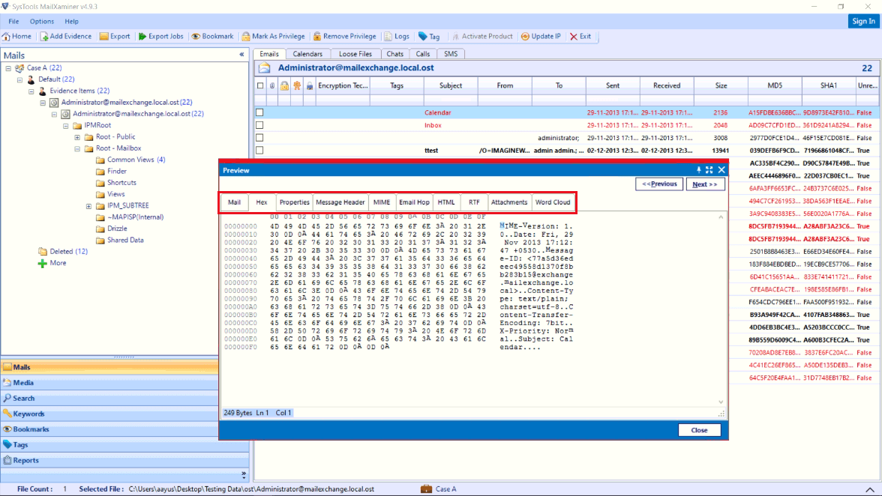882x496 pixels.
Task: Go to the Next message
Action: click(x=705, y=184)
